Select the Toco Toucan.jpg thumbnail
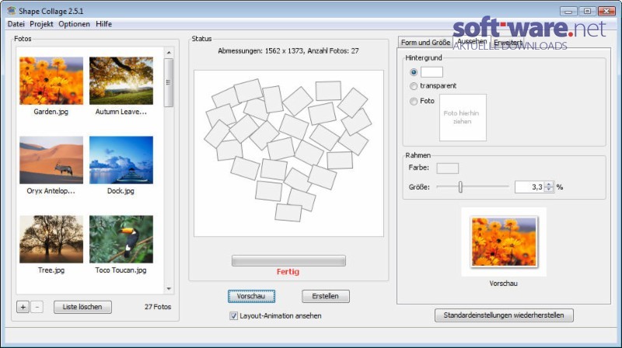This screenshot has width=622, height=348. 121,239
